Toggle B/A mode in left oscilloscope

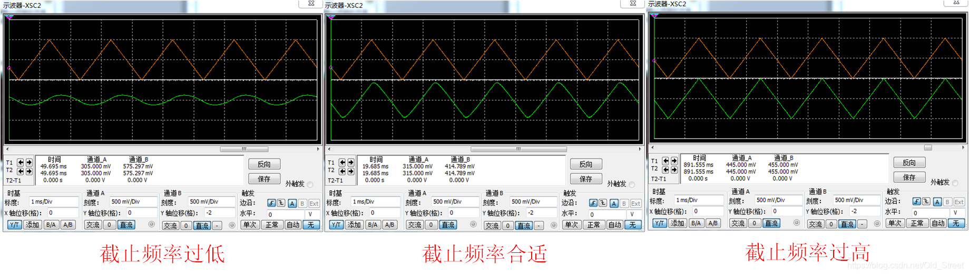point(51,224)
